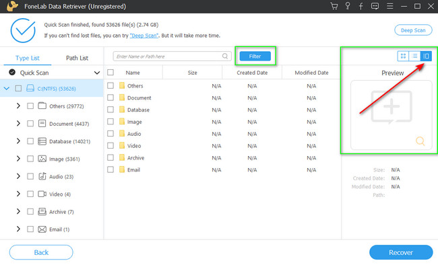Select the Type List tab
Viewport: 438px width, 267px height.
click(x=28, y=58)
